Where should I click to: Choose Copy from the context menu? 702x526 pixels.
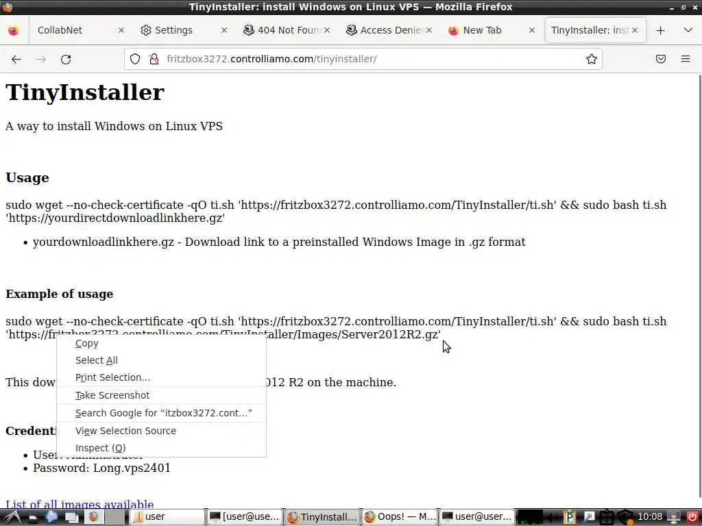(x=161, y=344)
